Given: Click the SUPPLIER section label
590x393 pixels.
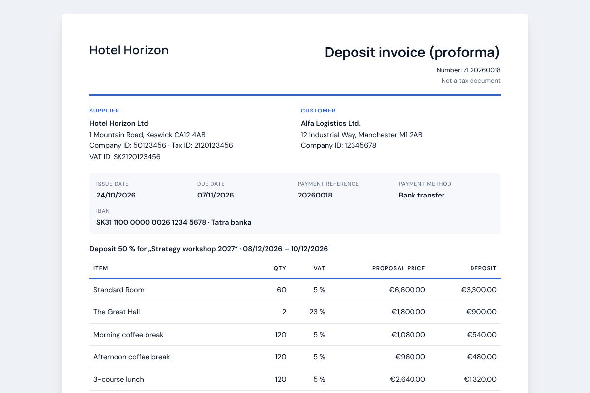Looking at the screenshot, I should pyautogui.click(x=104, y=111).
